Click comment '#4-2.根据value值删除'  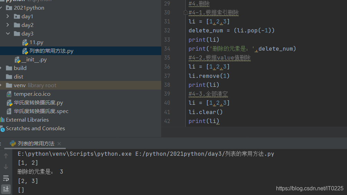pyautogui.click(x=220, y=58)
